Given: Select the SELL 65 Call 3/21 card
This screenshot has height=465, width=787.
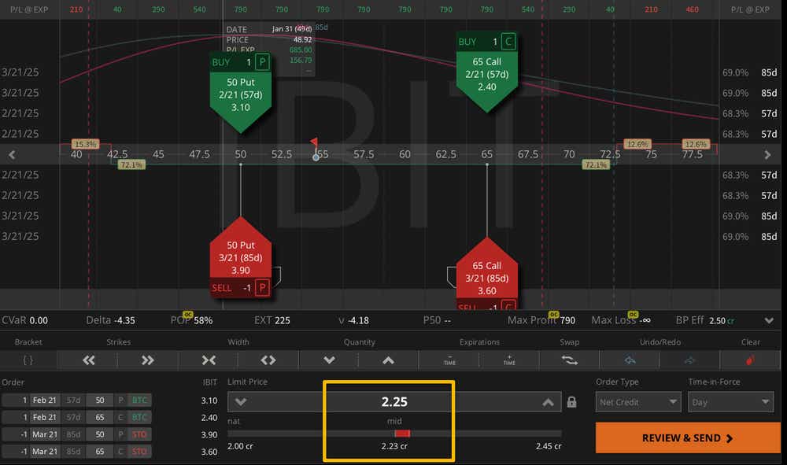Looking at the screenshot, I should pos(486,275).
